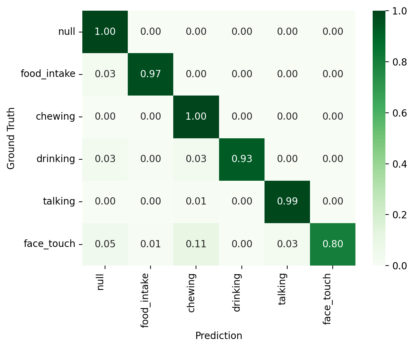Select the chewing label on the x-axis
414x348 pixels.
[192, 293]
